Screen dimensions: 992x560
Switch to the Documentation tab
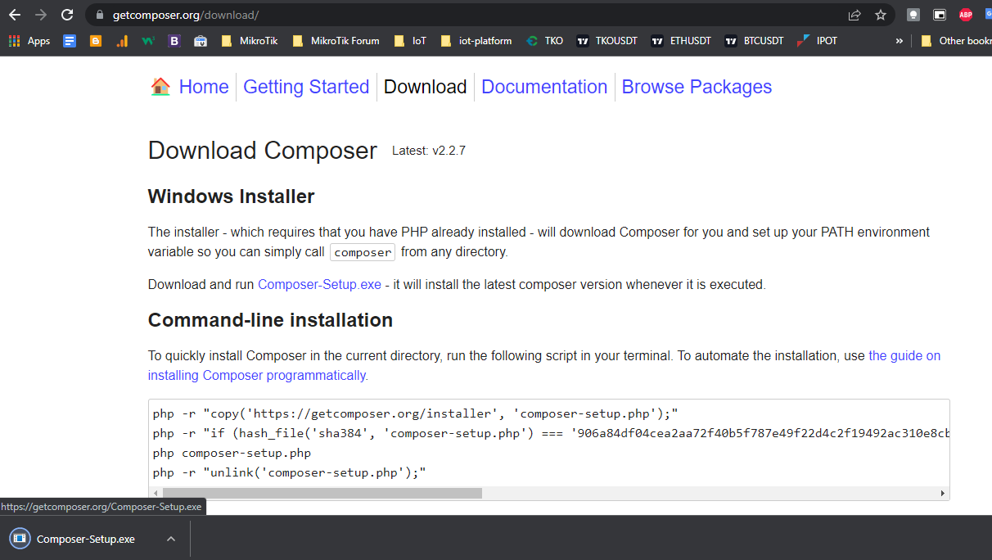click(x=543, y=86)
